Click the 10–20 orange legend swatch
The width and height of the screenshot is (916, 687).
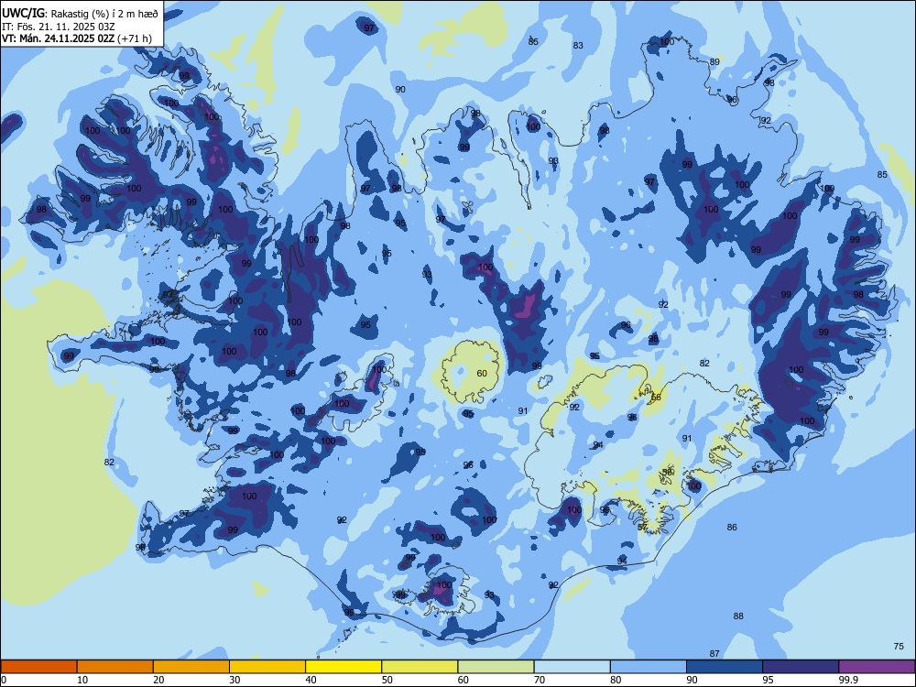point(115,667)
